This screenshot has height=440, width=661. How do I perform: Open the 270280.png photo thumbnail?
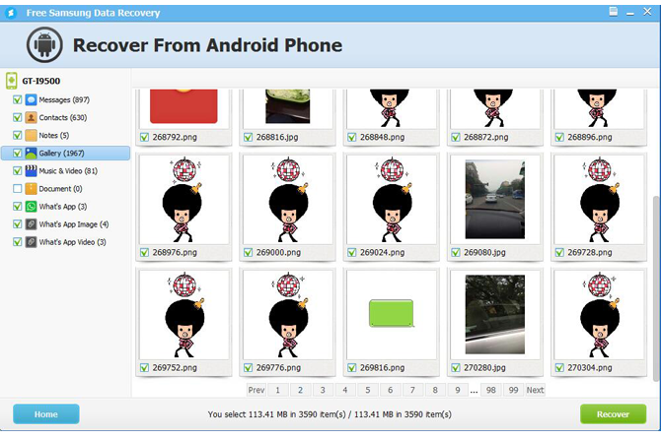point(487,313)
